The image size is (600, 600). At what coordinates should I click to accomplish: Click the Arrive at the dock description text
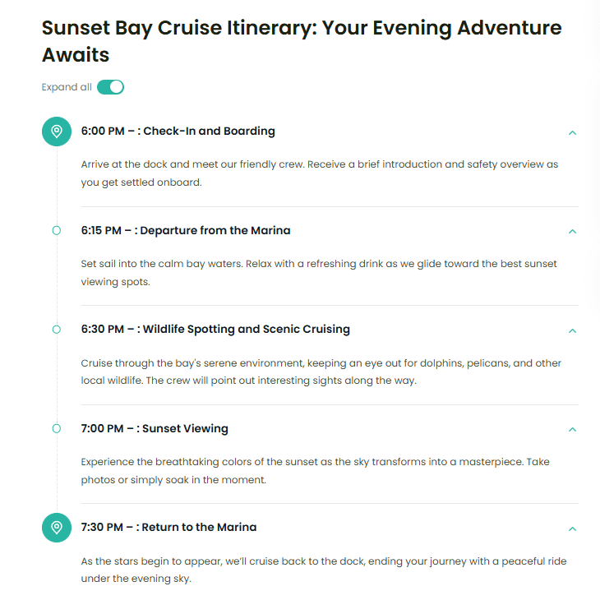(x=320, y=173)
